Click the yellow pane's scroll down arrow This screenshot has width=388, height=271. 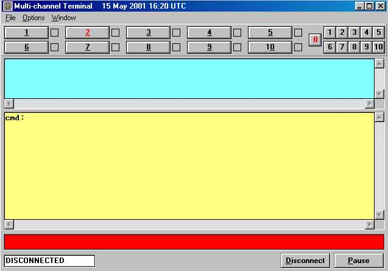click(x=379, y=215)
